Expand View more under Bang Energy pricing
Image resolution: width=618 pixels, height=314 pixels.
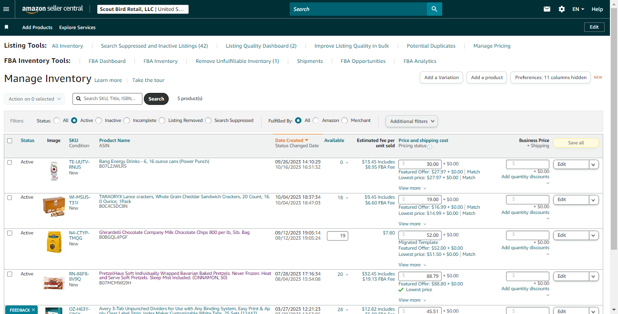tap(412, 188)
